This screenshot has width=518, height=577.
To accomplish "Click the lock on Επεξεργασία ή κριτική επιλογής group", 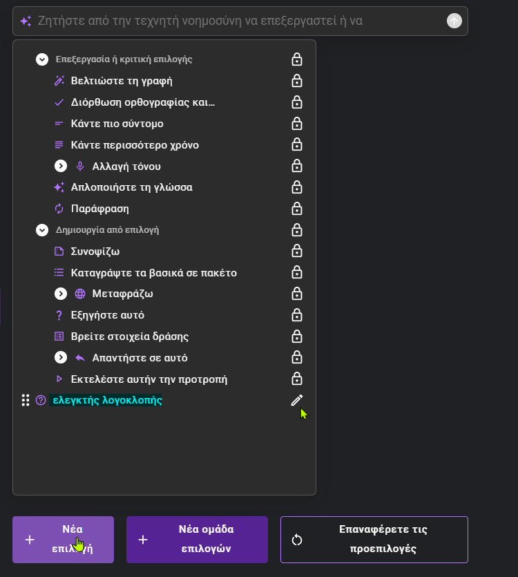I will 297,59.
